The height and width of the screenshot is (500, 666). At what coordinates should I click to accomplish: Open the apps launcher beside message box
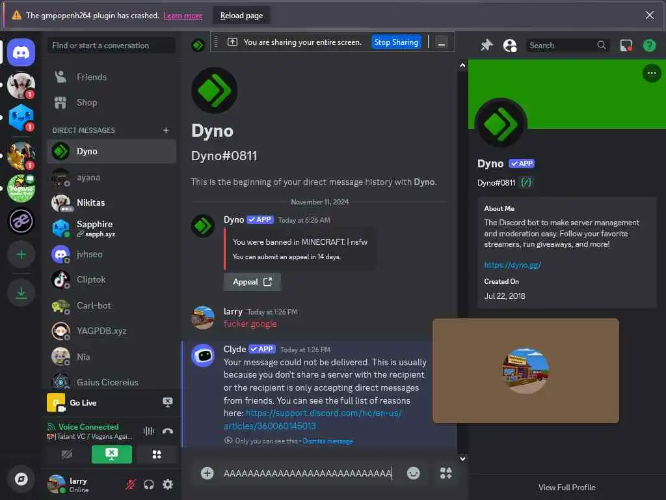[x=446, y=473]
